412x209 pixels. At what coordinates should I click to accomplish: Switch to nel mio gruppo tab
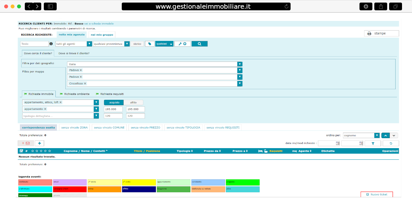point(101,34)
